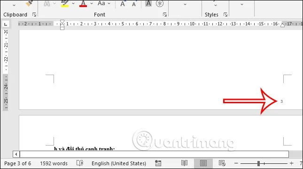This screenshot has width=303, height=169.
Task: Click the enclose characters icon
Action: pyautogui.click(x=160, y=3)
